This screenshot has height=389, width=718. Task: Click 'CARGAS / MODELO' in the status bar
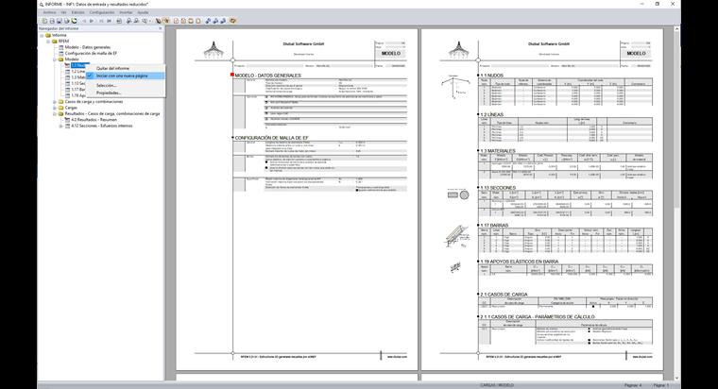click(497, 385)
